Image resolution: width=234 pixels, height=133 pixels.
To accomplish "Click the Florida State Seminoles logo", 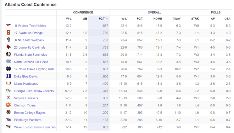I will [x=9, y=54].
